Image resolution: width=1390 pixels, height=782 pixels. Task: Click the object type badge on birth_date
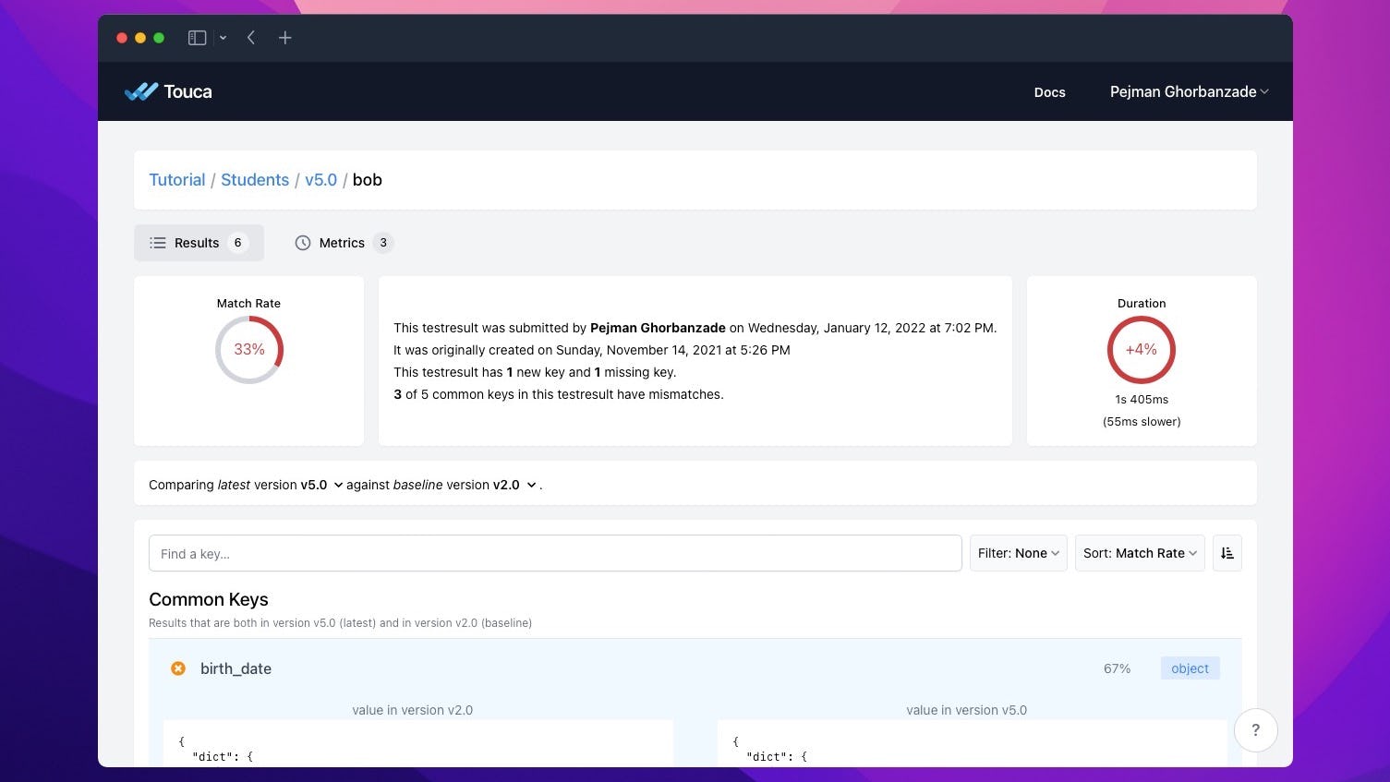pyautogui.click(x=1190, y=668)
